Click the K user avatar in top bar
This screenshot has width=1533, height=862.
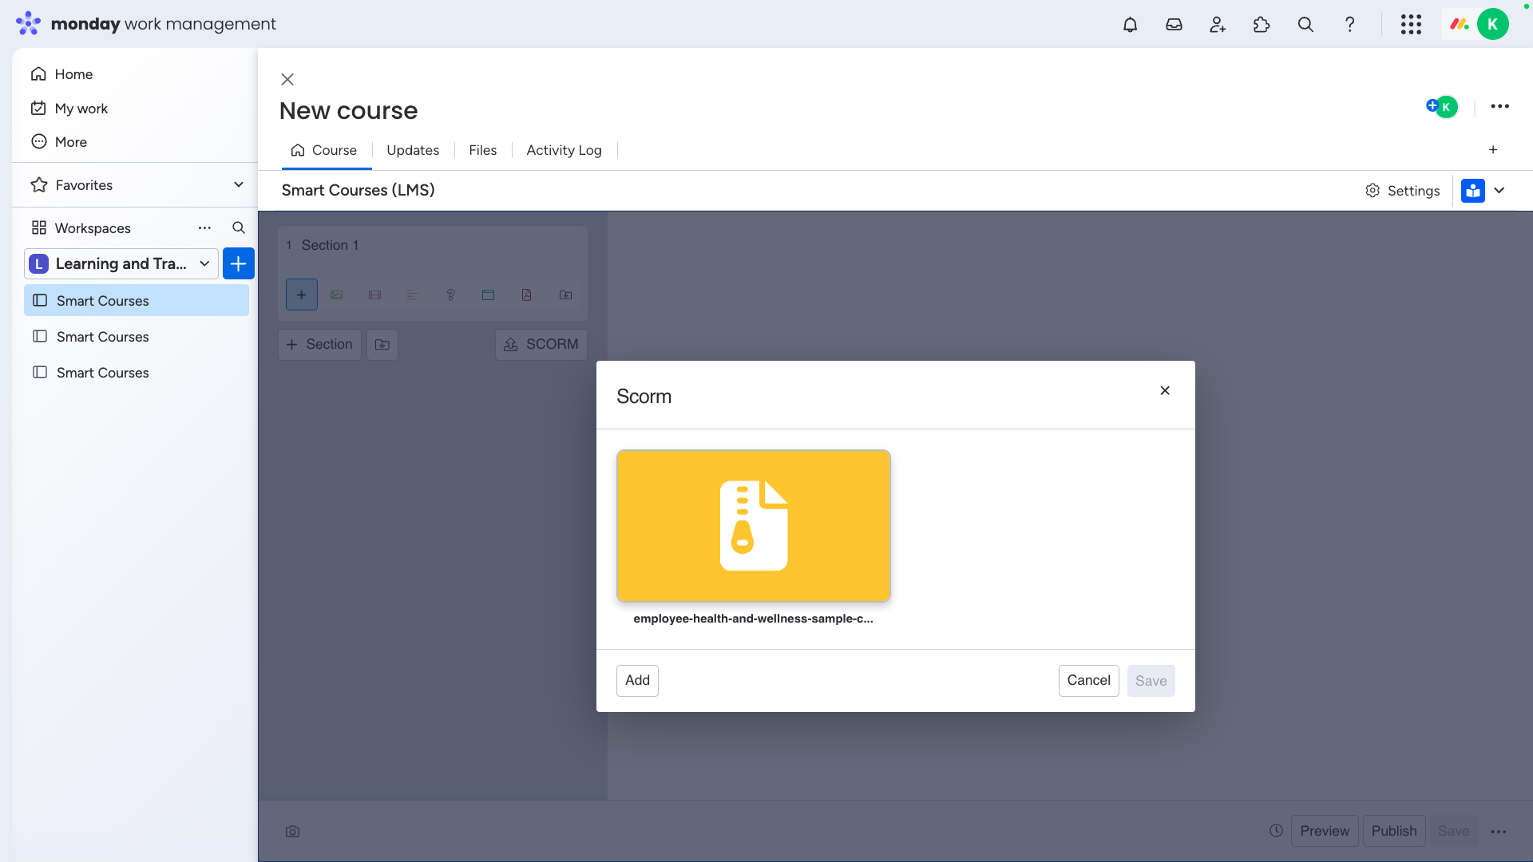tap(1492, 24)
